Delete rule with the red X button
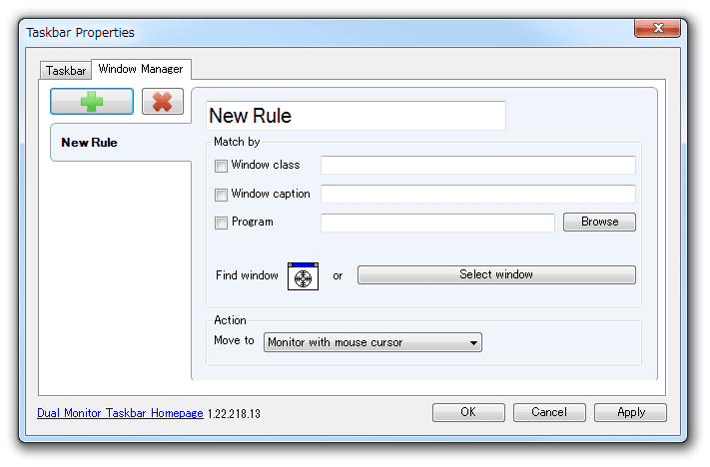 coord(163,101)
